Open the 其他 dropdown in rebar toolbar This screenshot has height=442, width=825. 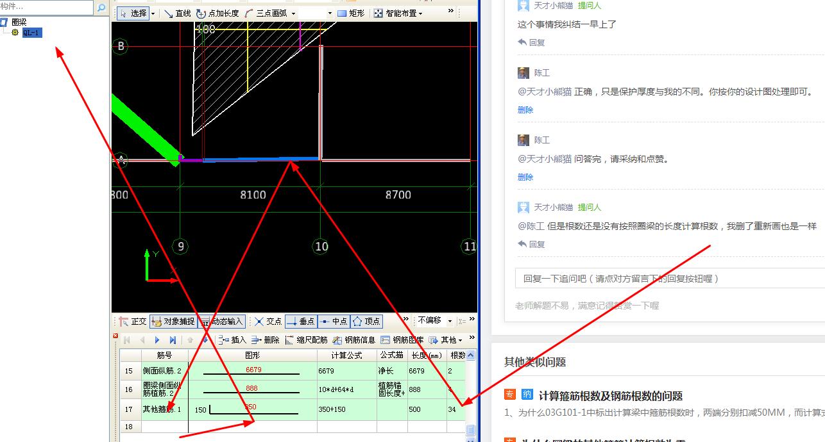(446, 340)
